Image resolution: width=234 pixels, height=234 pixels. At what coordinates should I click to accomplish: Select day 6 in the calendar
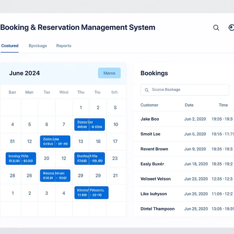click(47, 124)
